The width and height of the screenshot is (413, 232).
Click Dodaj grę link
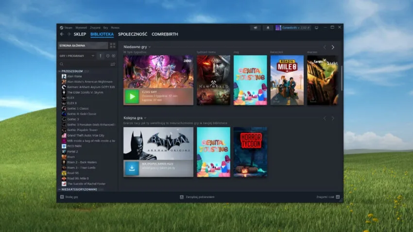[71, 197]
